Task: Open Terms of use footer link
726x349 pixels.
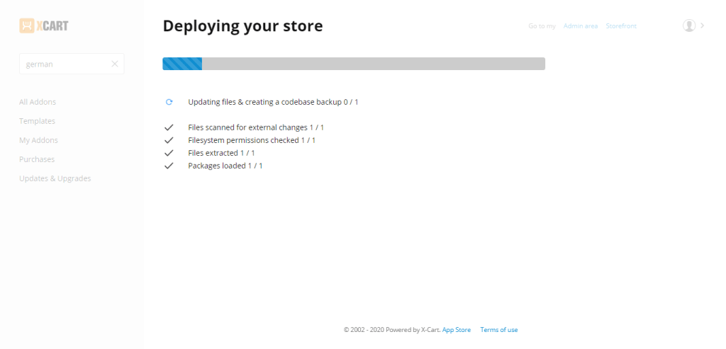Action: pyautogui.click(x=498, y=330)
